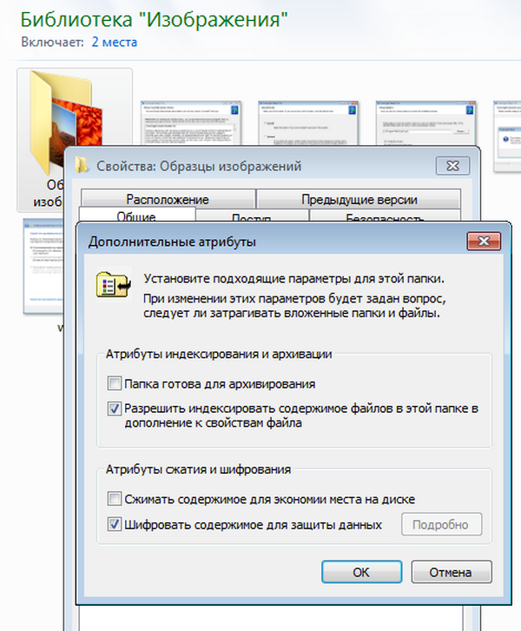Screen dimensions: 521x631
Task: Click the Подробно button
Action: click(x=441, y=524)
